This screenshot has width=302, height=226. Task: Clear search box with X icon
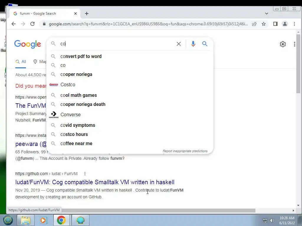click(178, 44)
